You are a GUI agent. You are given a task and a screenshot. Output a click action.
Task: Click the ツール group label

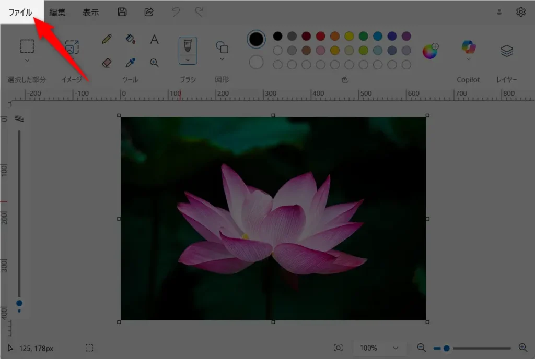point(130,80)
